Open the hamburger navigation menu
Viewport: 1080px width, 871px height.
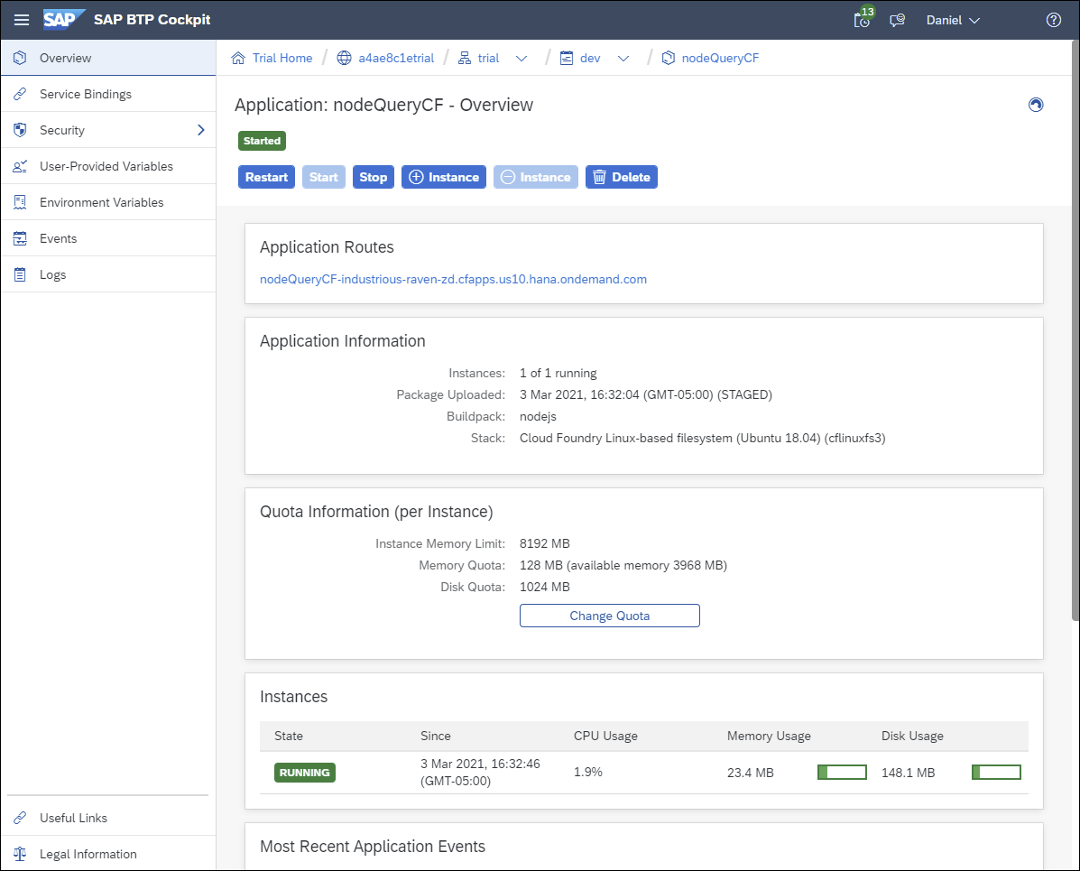click(22, 20)
